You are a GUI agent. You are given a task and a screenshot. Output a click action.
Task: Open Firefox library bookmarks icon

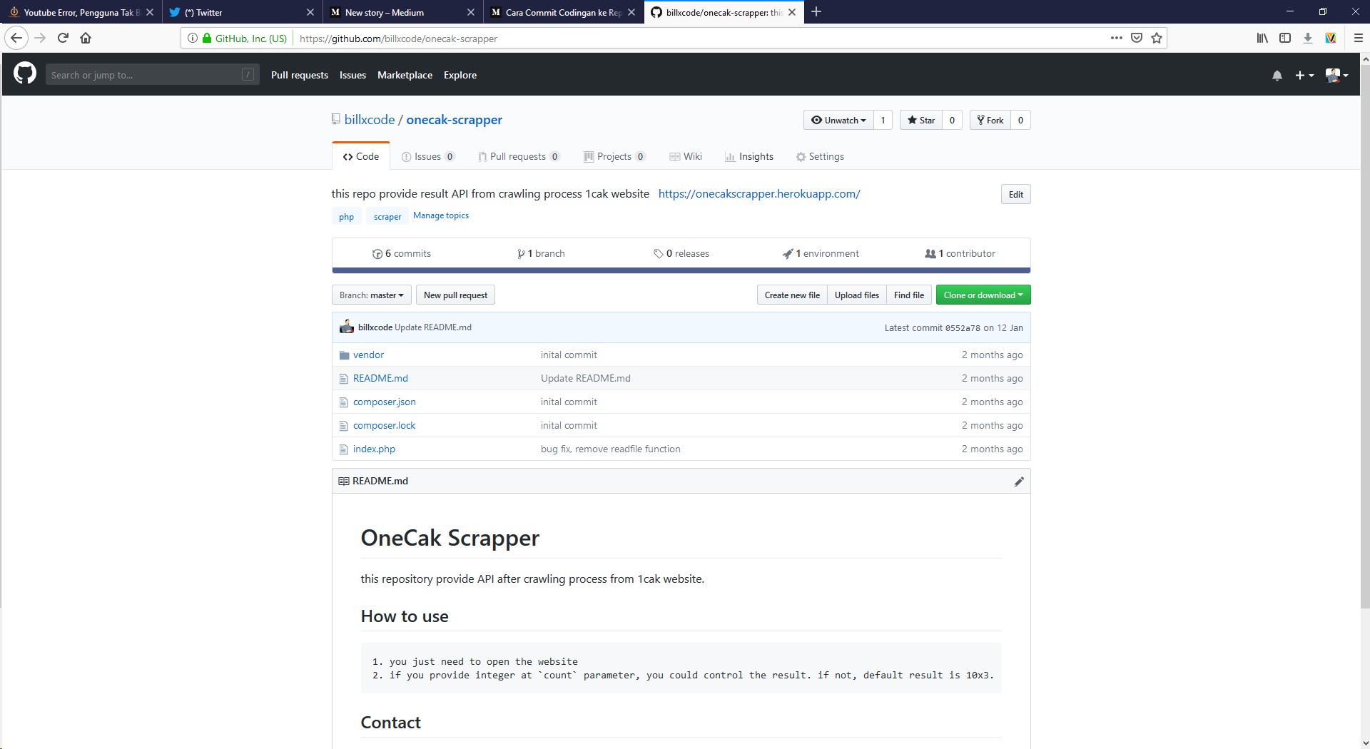coord(1262,38)
